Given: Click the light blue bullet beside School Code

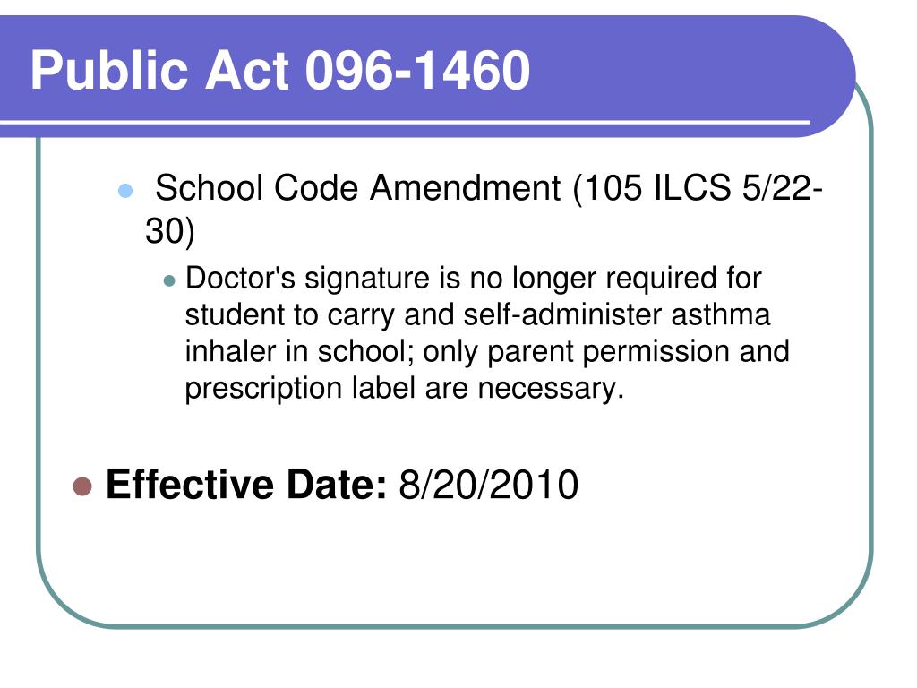Looking at the screenshot, I should coord(125,191).
